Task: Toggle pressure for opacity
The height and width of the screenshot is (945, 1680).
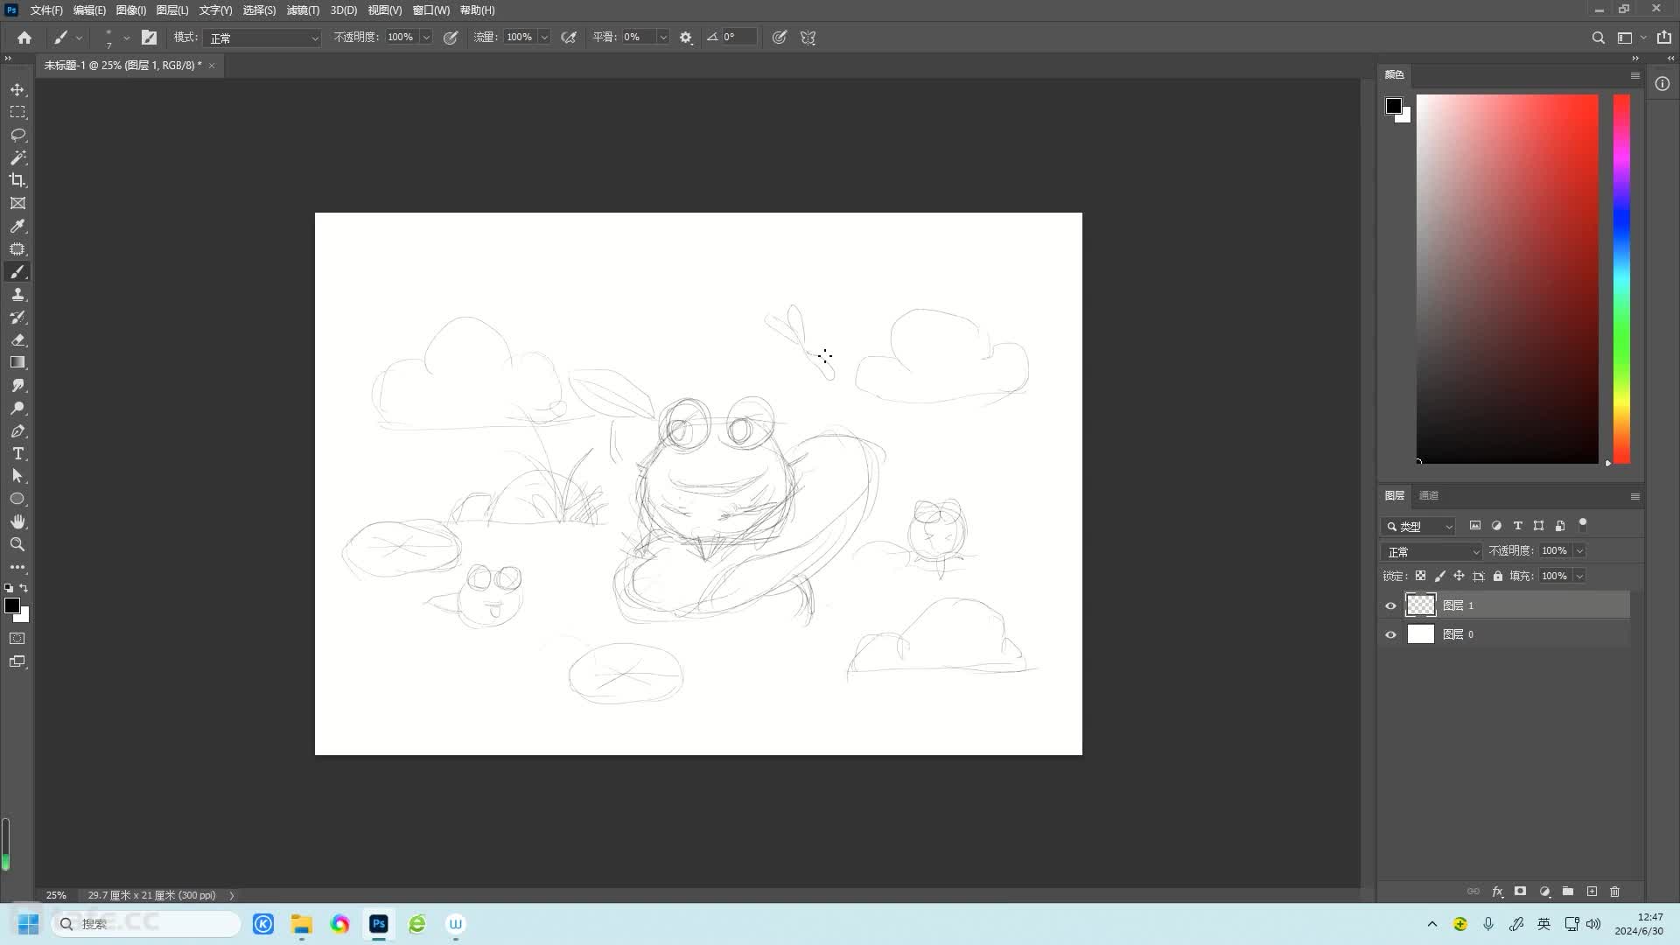Action: coord(451,38)
